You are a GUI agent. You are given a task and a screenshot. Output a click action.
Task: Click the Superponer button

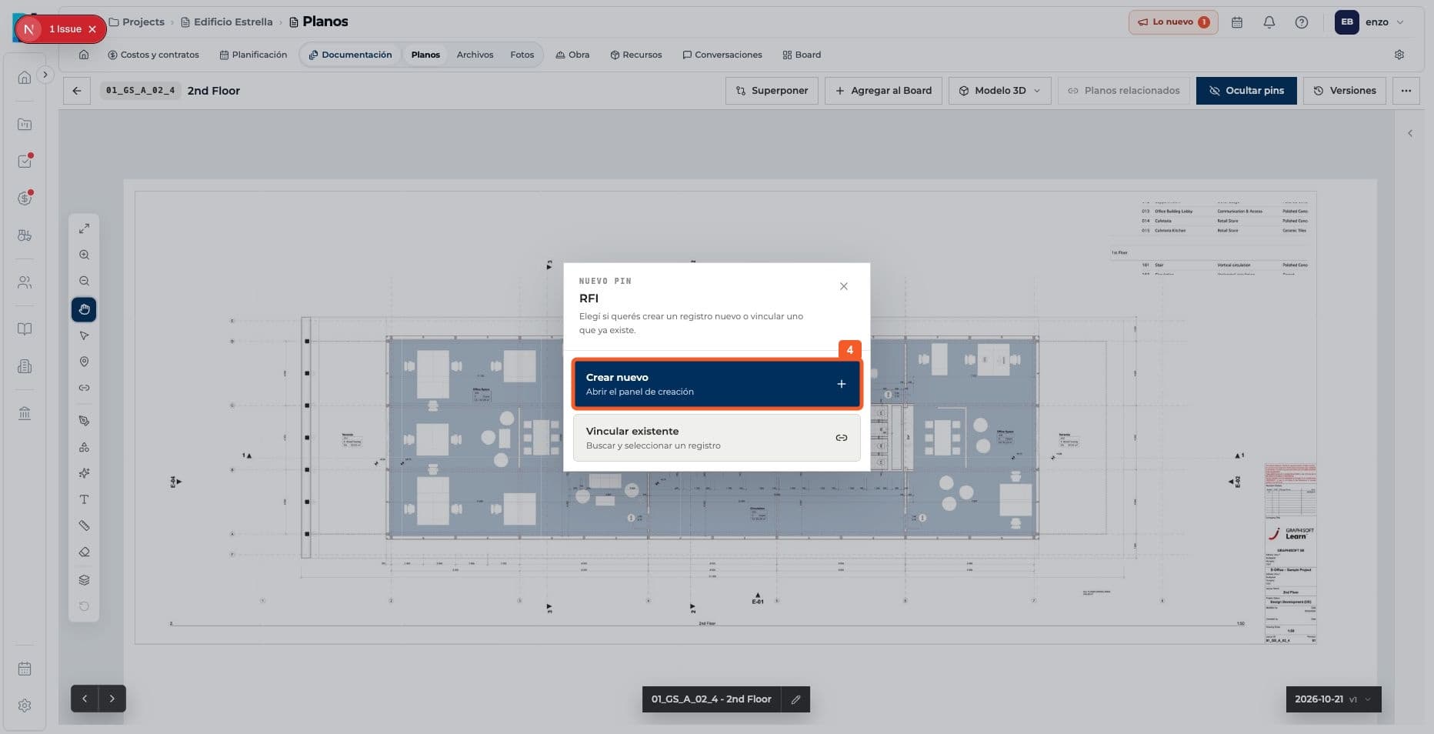[772, 91]
